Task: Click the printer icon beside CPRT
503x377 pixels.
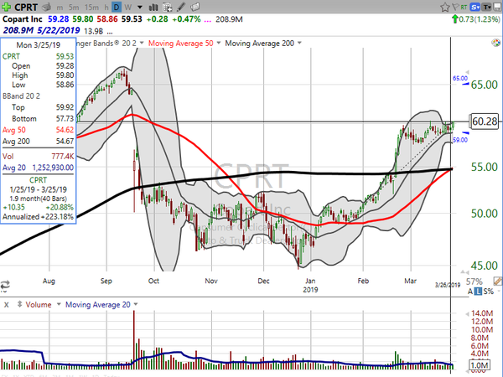Action: (47, 7)
